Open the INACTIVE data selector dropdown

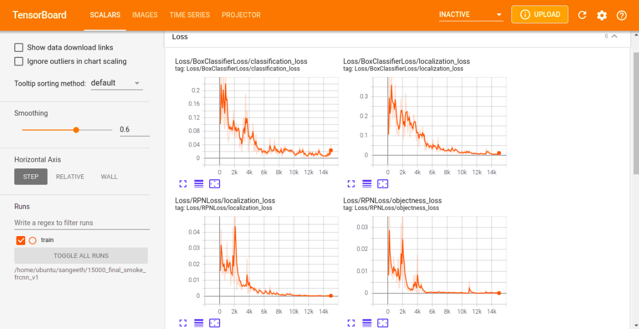[x=470, y=14]
